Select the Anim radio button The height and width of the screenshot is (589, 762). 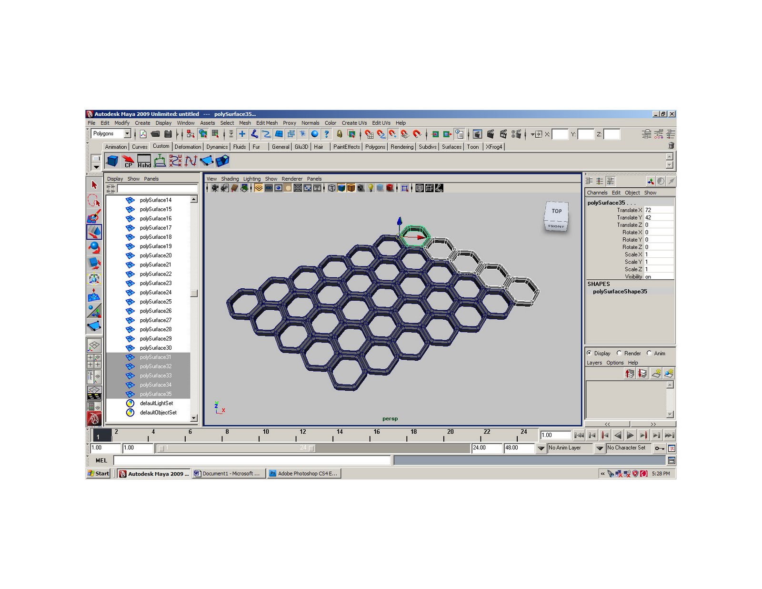click(649, 353)
